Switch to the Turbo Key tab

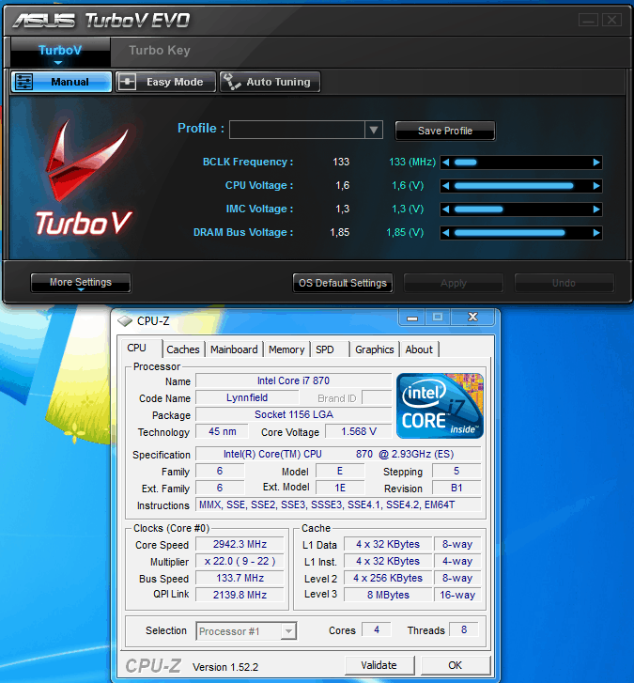point(160,51)
